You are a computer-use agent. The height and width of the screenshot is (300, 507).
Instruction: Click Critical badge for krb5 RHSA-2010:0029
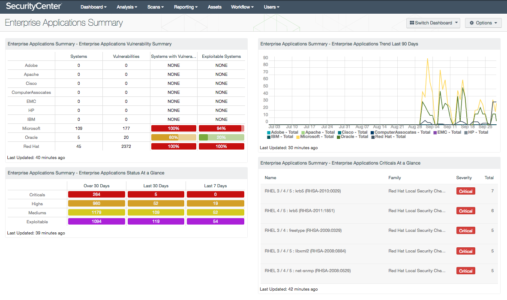[465, 191]
